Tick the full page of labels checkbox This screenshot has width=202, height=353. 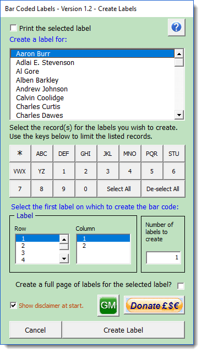click(181, 286)
